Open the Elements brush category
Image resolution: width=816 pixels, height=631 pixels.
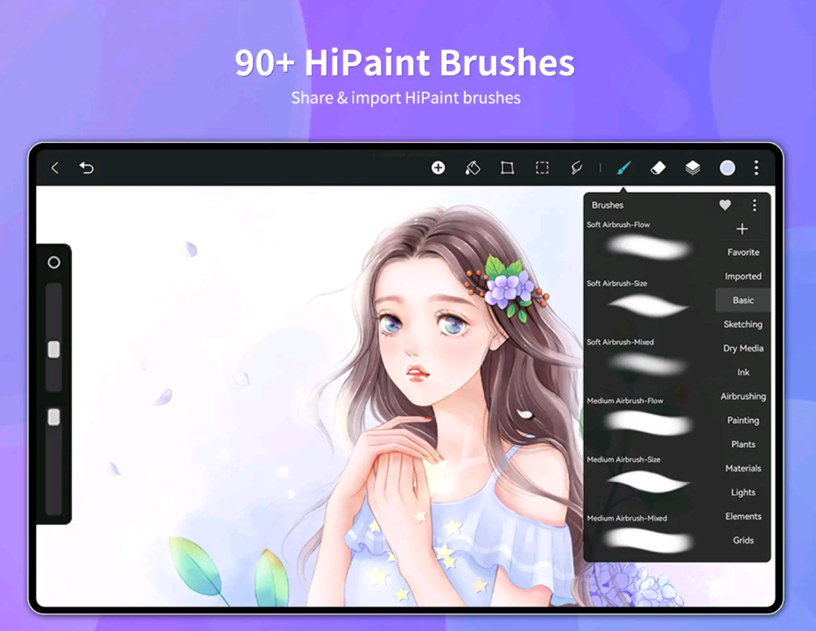743,516
